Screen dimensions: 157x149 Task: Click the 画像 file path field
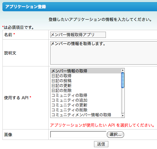click(x=78, y=134)
